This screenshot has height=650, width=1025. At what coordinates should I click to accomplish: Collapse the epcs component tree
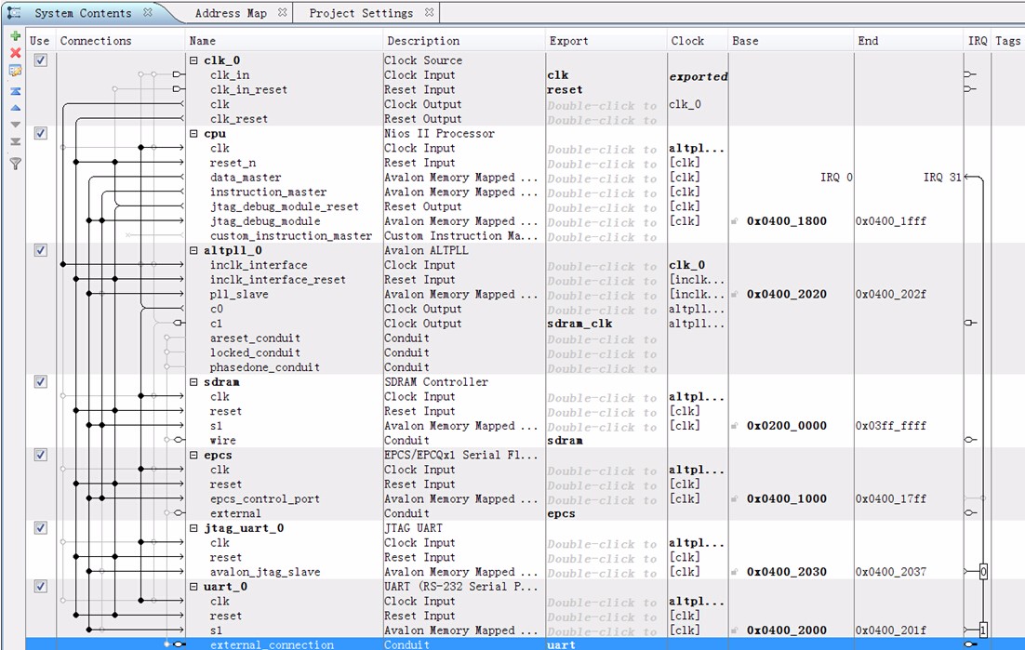193,455
